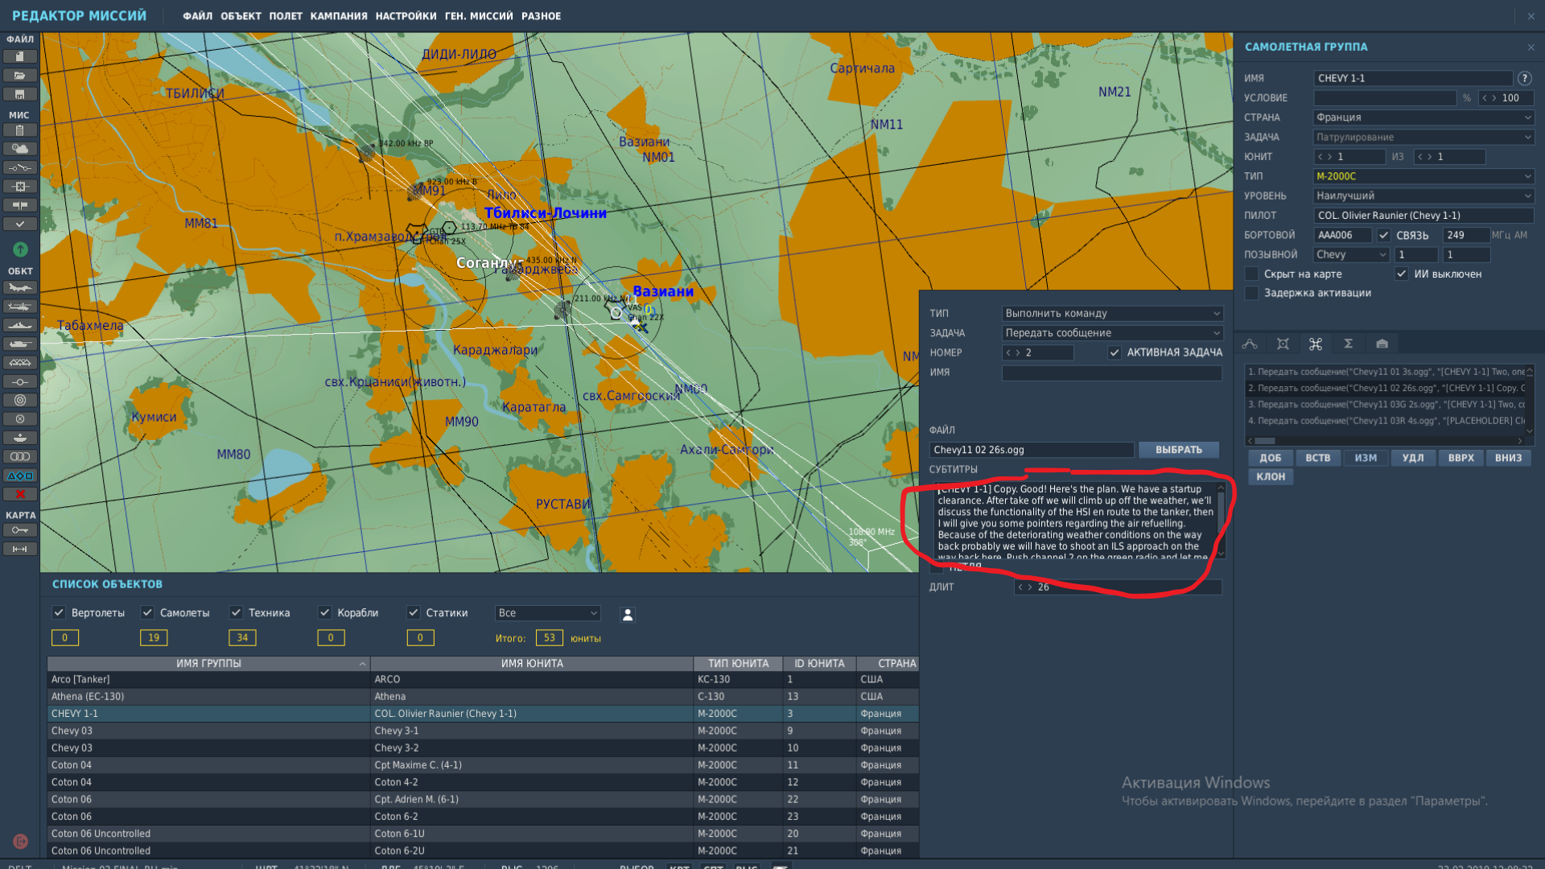
Task: Open the weather settings cloud icon
Action: [20, 149]
